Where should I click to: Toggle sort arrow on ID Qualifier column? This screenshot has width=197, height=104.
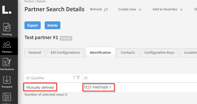click(x=74, y=78)
